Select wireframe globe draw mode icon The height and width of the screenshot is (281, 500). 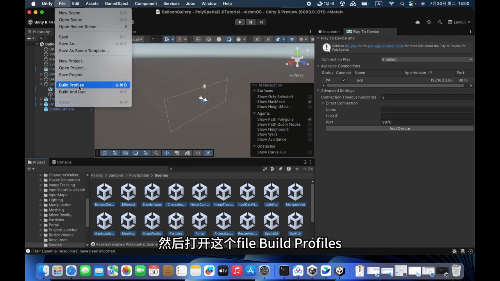[x=198, y=39]
